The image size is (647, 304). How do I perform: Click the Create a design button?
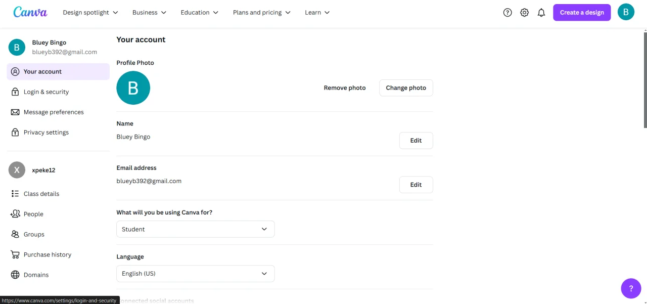pos(582,13)
